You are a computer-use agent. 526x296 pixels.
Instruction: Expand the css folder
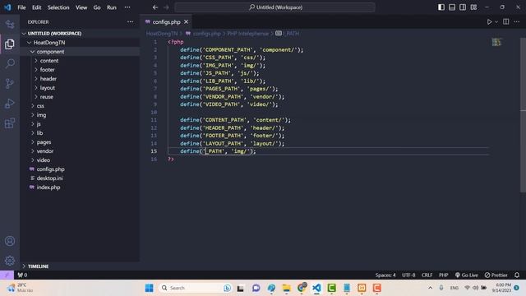pos(40,106)
